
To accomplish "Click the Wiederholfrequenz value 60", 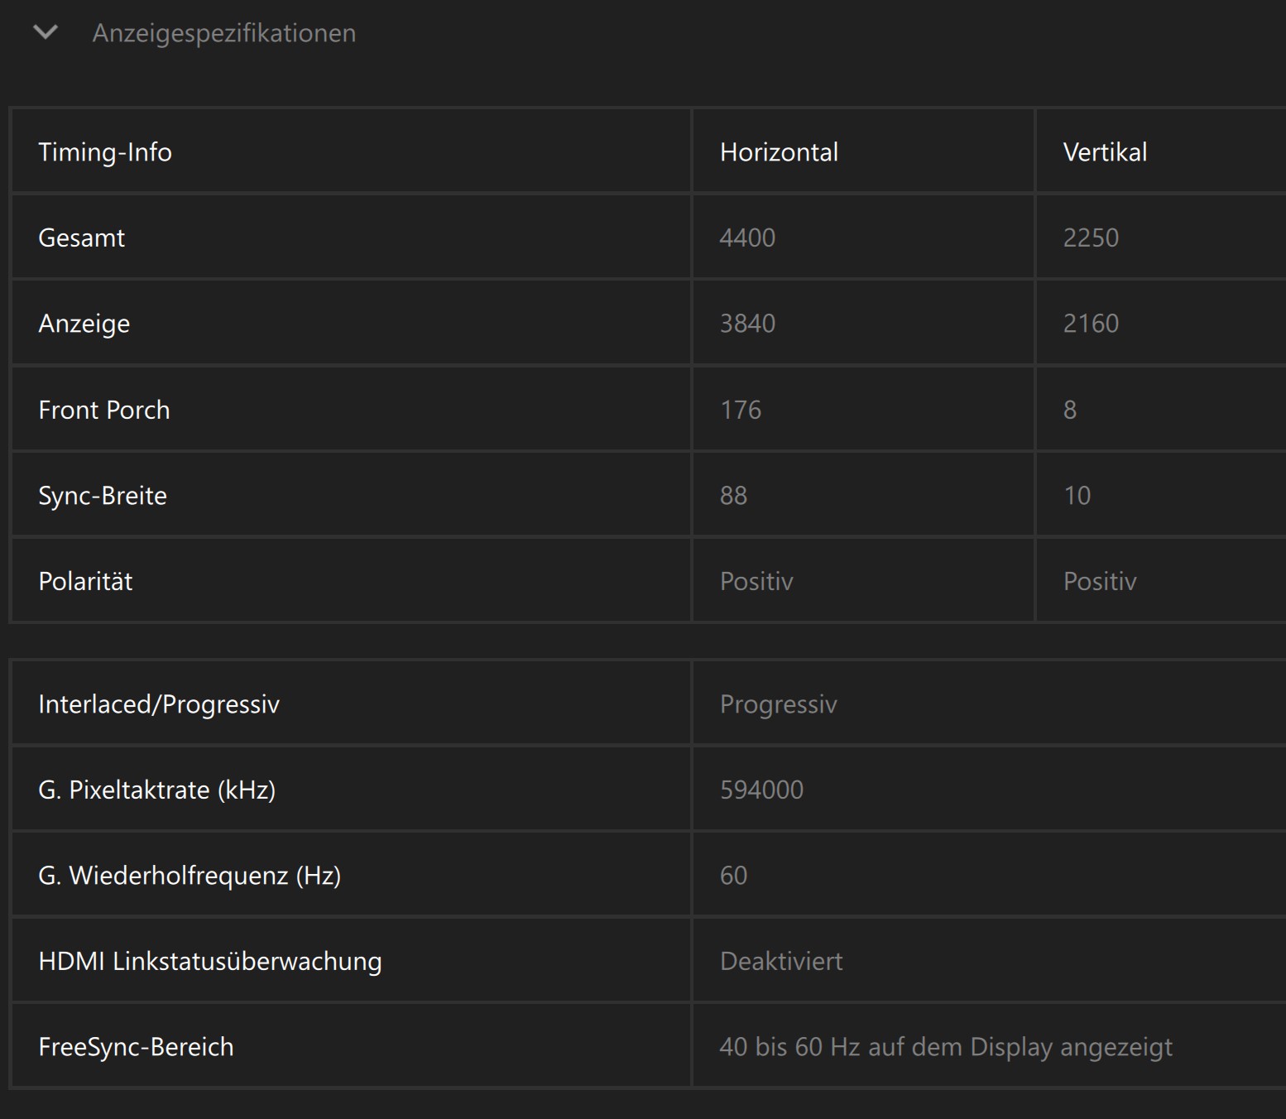I will [x=733, y=876].
